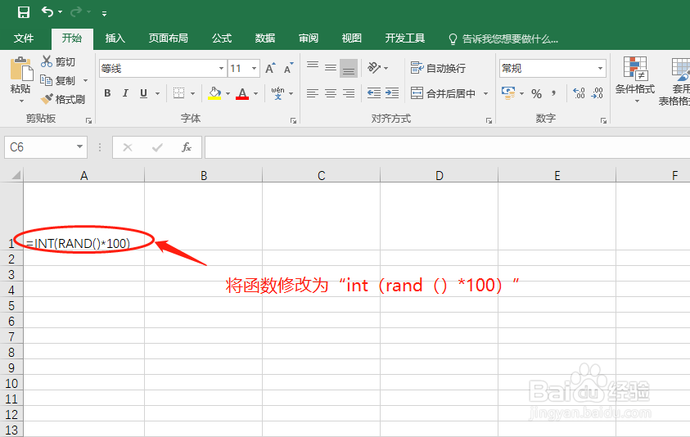Open the undo history dropdown arrow
Viewport: 690px width, 437px height.
[61, 12]
